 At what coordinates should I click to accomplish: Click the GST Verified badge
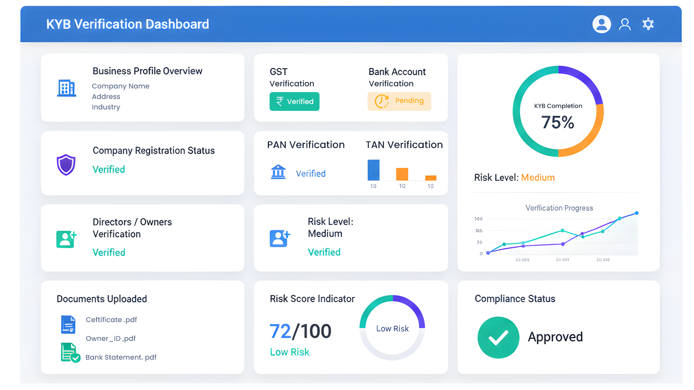294,101
